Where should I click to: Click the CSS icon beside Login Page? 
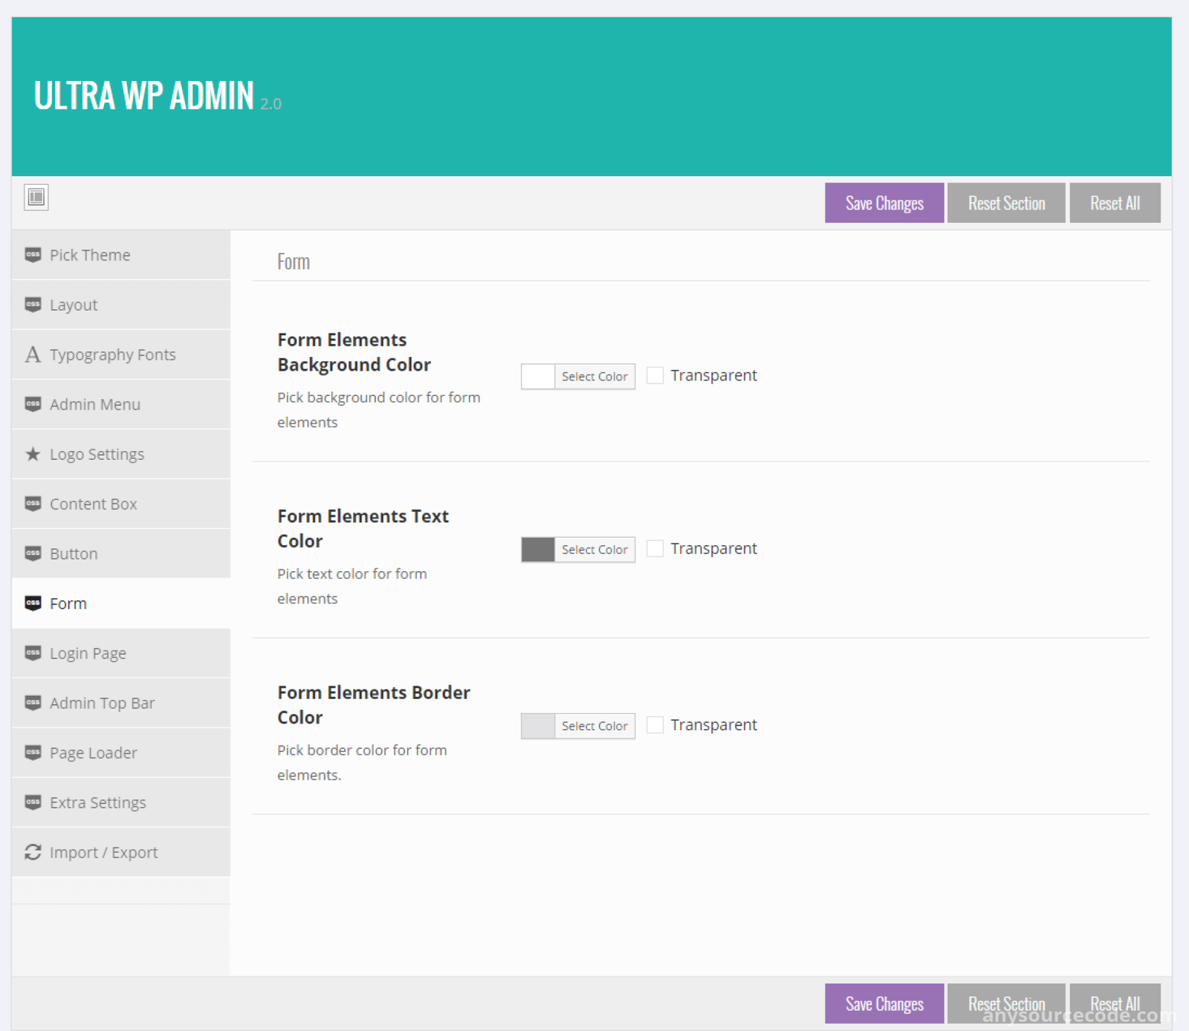coord(33,653)
